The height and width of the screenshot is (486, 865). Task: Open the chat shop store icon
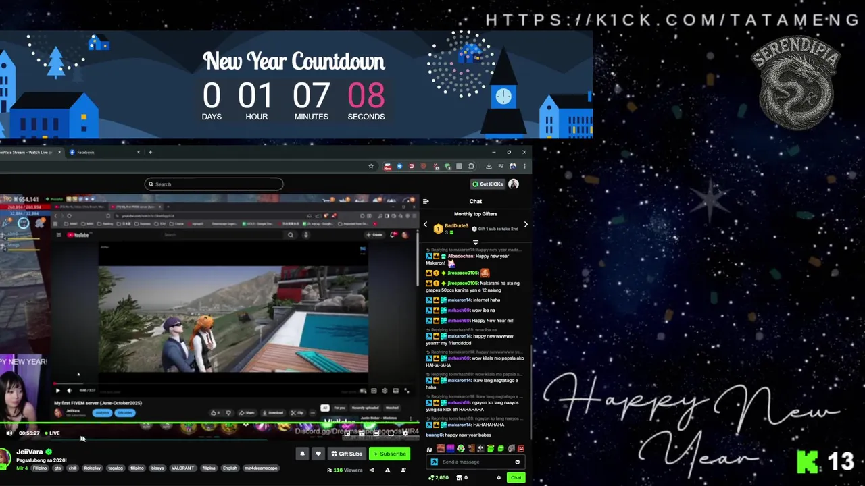click(460, 478)
